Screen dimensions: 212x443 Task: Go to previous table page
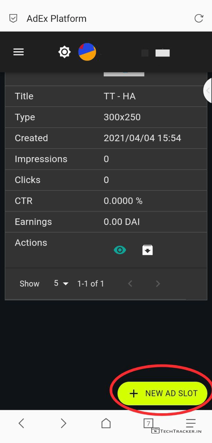(x=130, y=284)
